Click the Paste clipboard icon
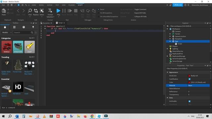Screen dimensions: 212x119 point(4,11)
